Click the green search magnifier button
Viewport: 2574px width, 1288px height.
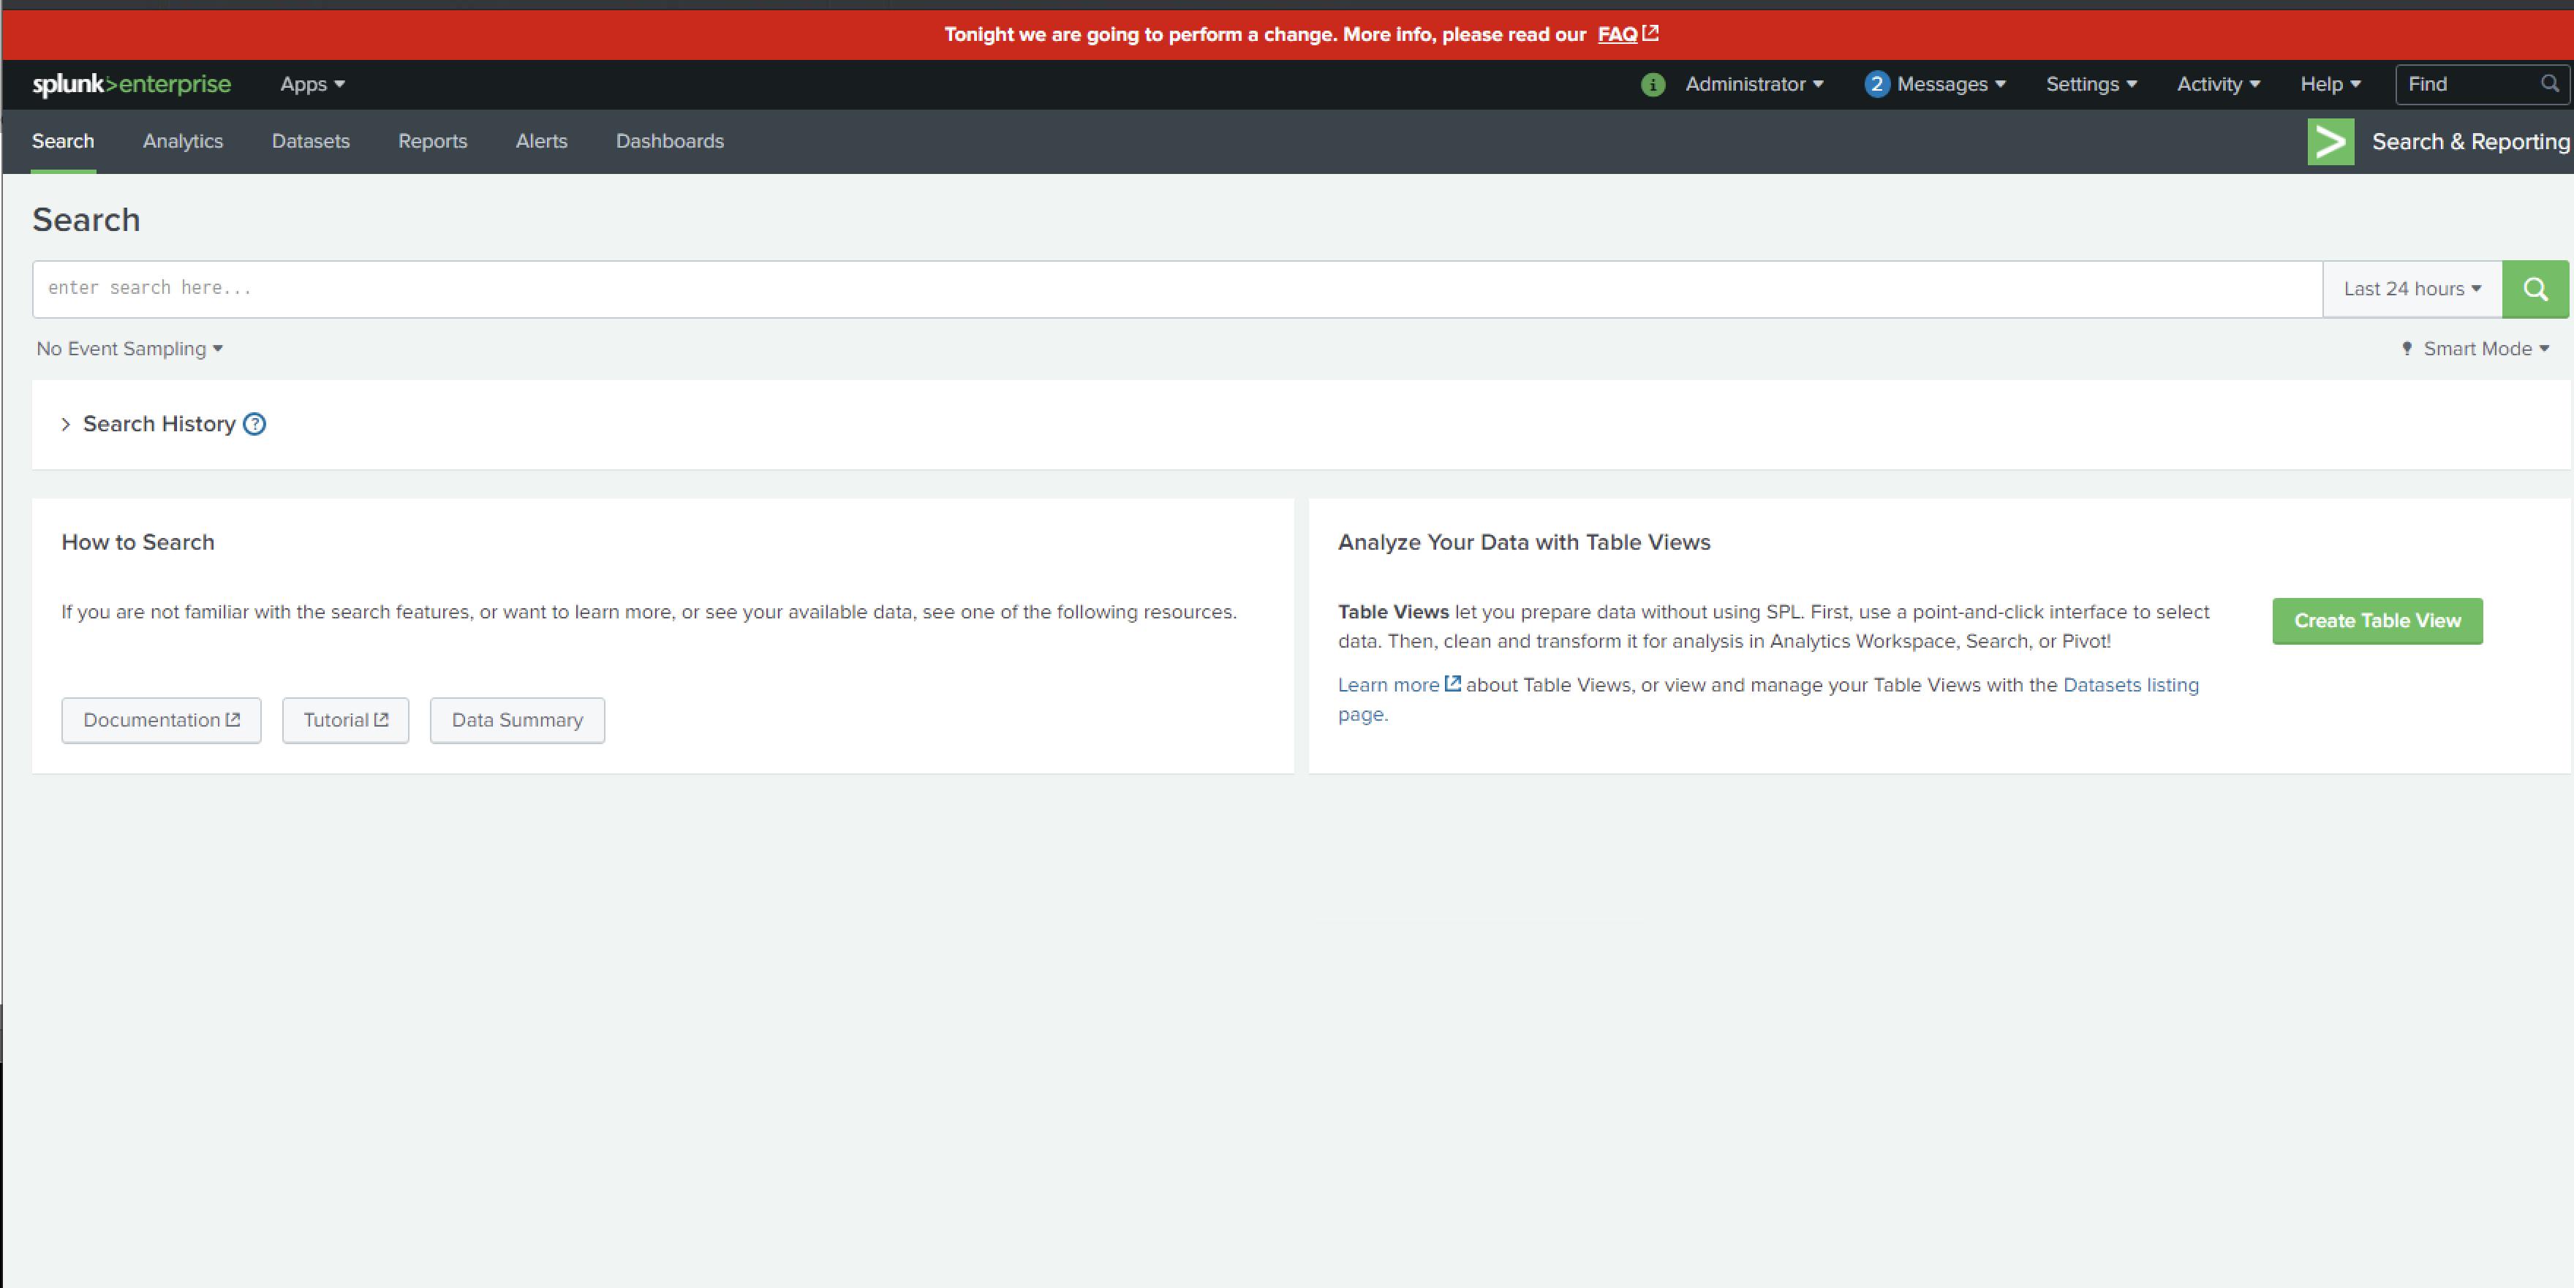(2534, 289)
